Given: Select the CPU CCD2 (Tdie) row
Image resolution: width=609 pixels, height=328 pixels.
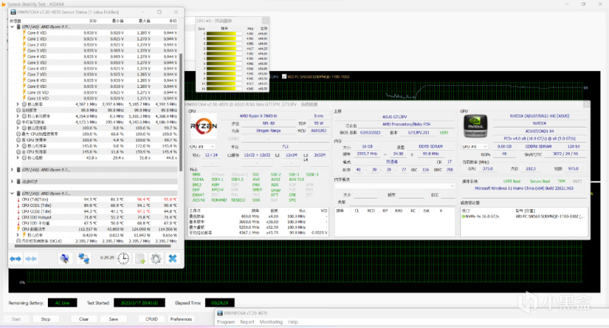Looking at the screenshot, I should click(x=93, y=211).
